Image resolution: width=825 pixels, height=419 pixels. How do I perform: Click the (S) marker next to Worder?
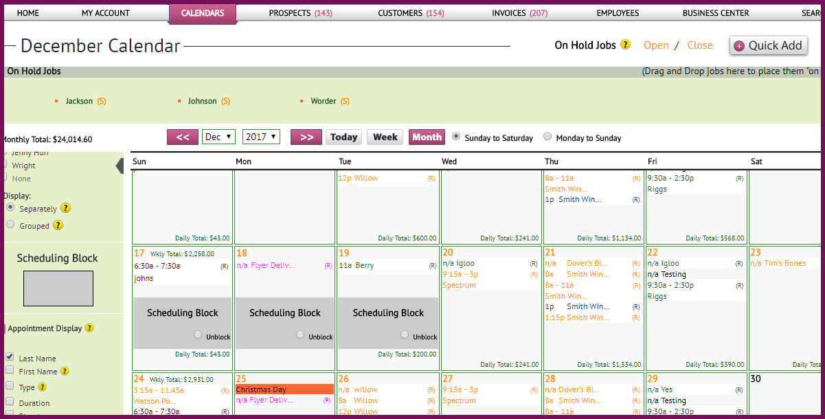(344, 101)
